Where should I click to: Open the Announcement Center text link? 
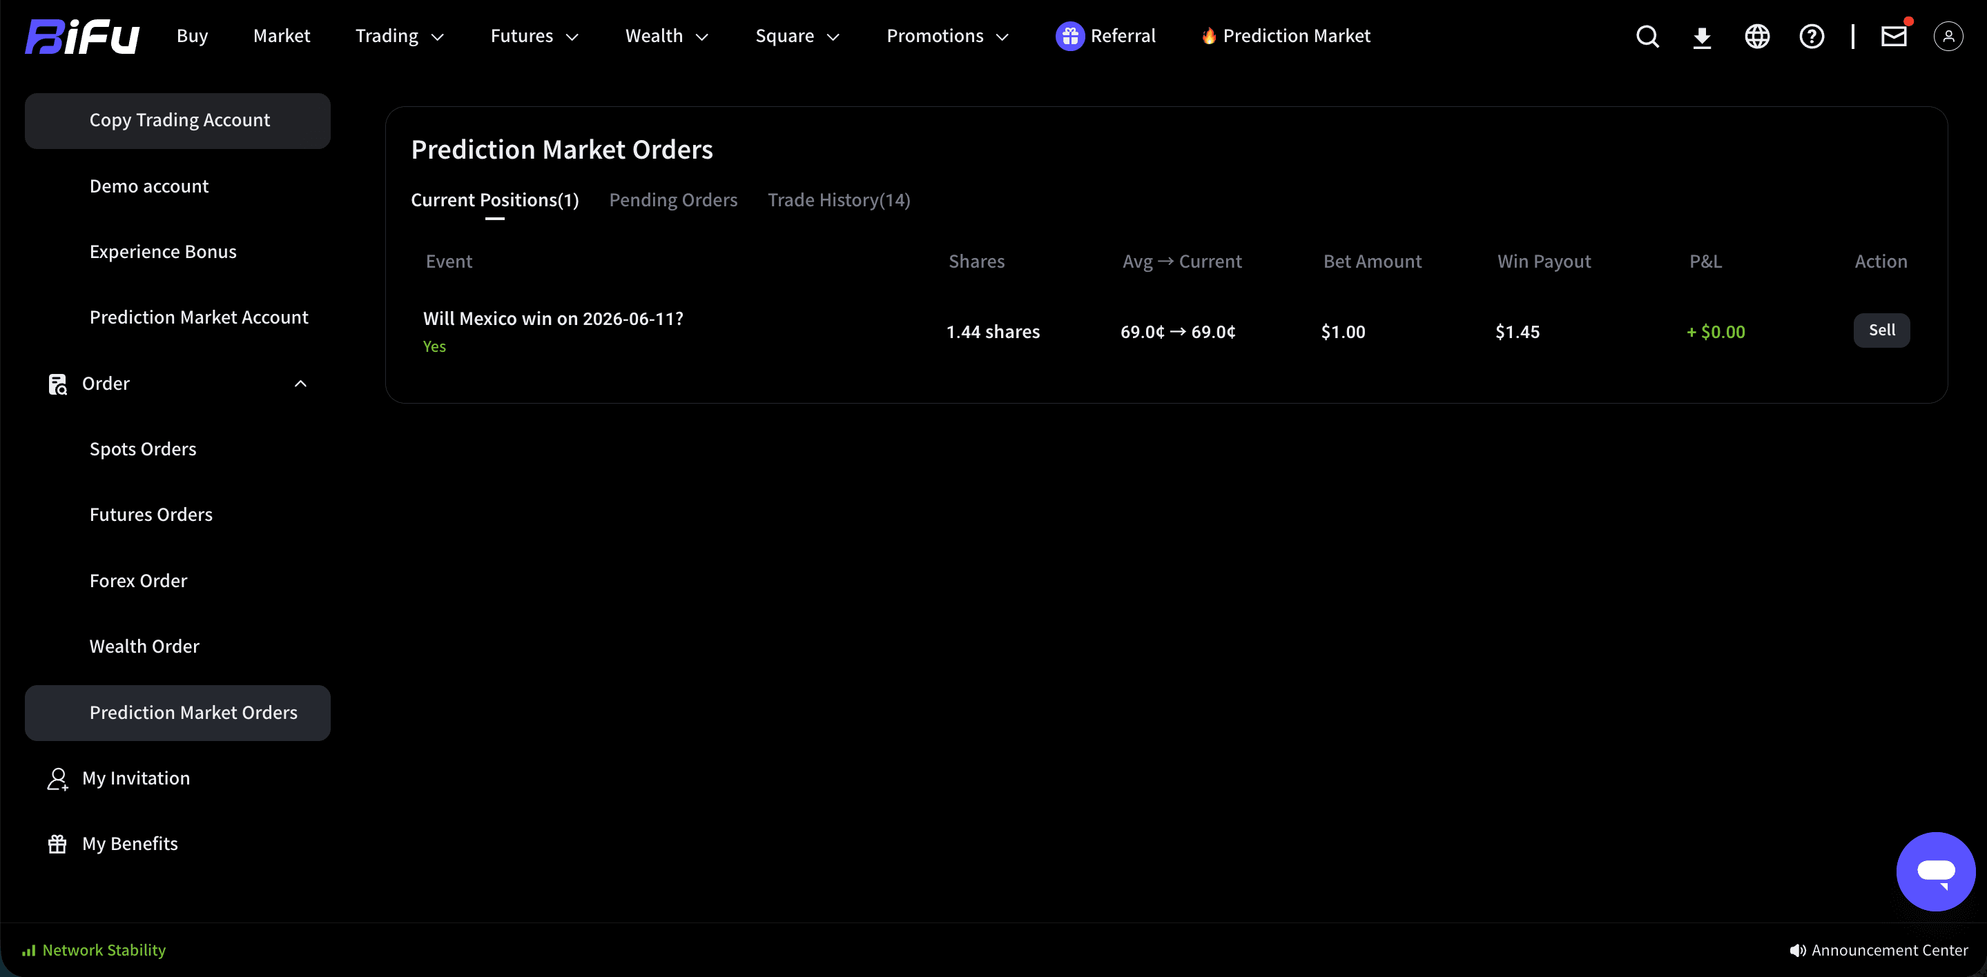coord(1889,951)
